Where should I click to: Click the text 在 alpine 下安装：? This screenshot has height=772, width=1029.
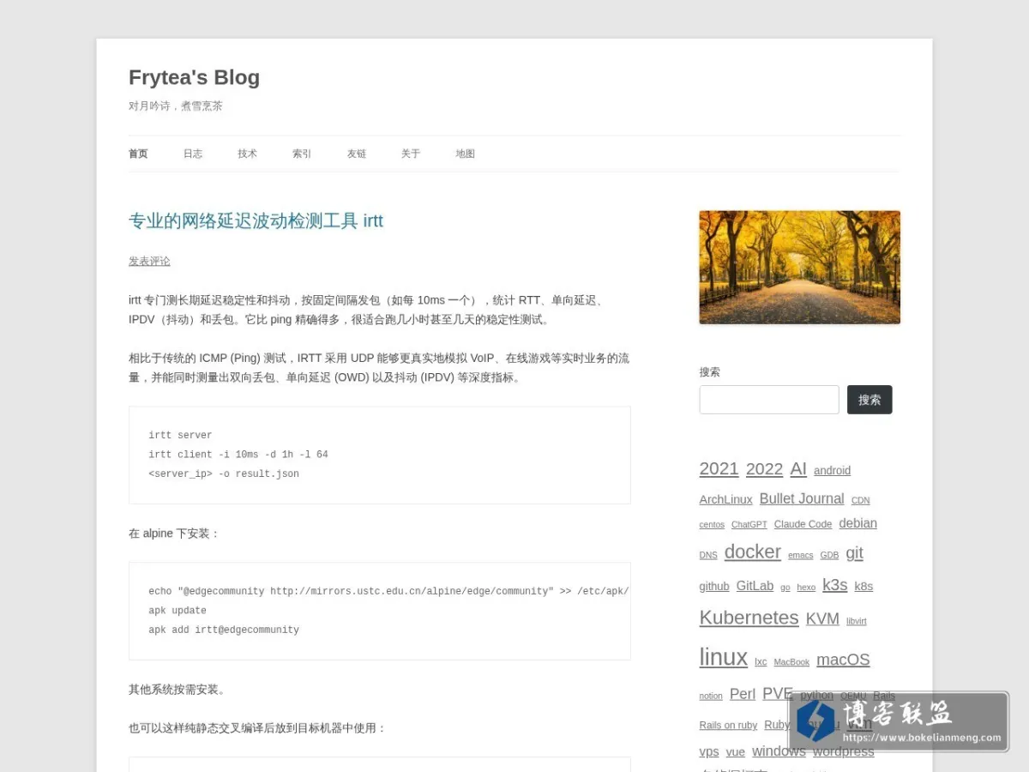pyautogui.click(x=175, y=534)
